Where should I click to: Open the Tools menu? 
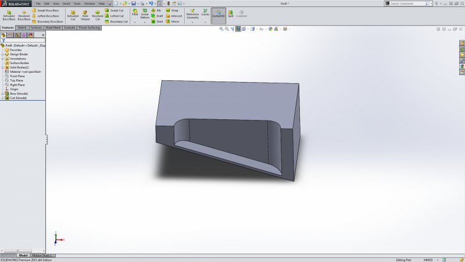(x=77, y=3)
